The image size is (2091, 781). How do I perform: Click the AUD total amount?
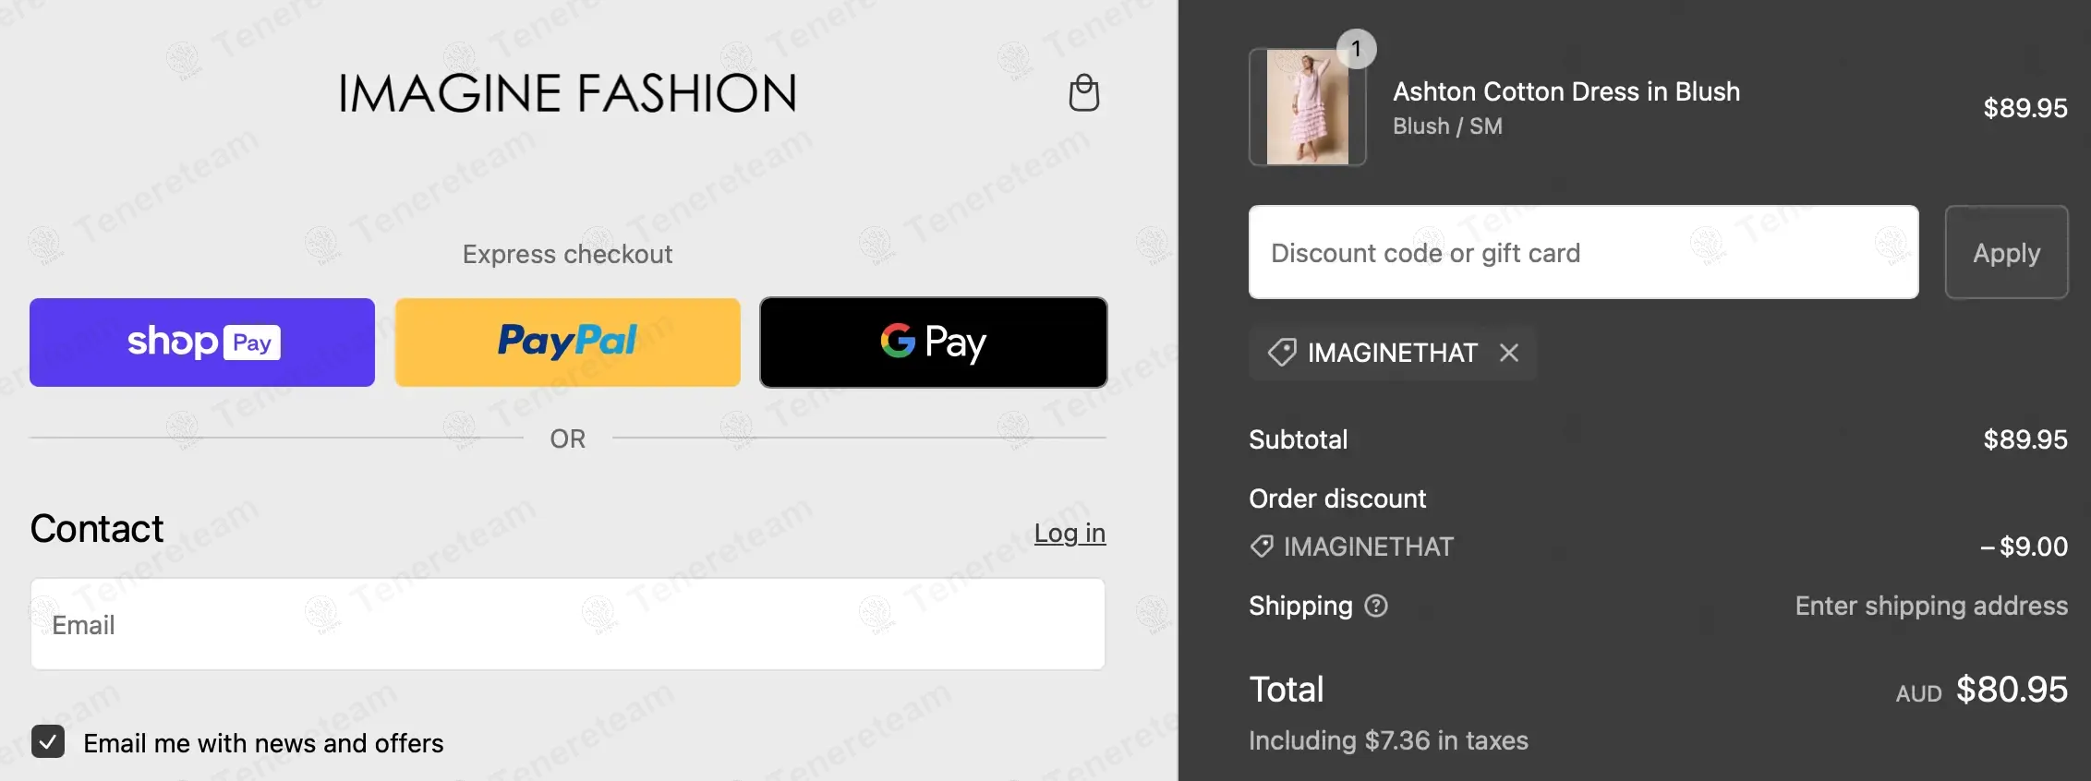tap(2012, 690)
